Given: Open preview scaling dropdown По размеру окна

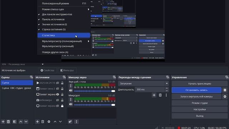Looking at the screenshot, I should [x=26, y=64].
